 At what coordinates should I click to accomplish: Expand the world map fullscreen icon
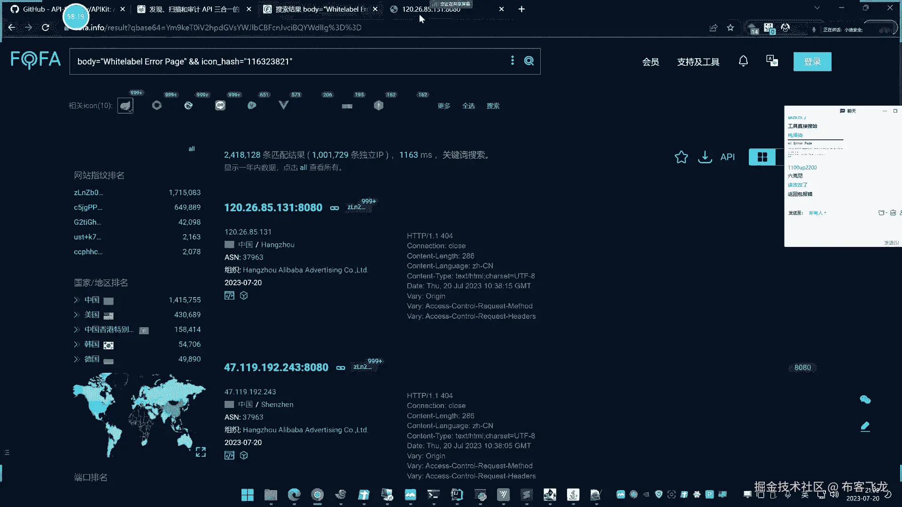(x=201, y=452)
